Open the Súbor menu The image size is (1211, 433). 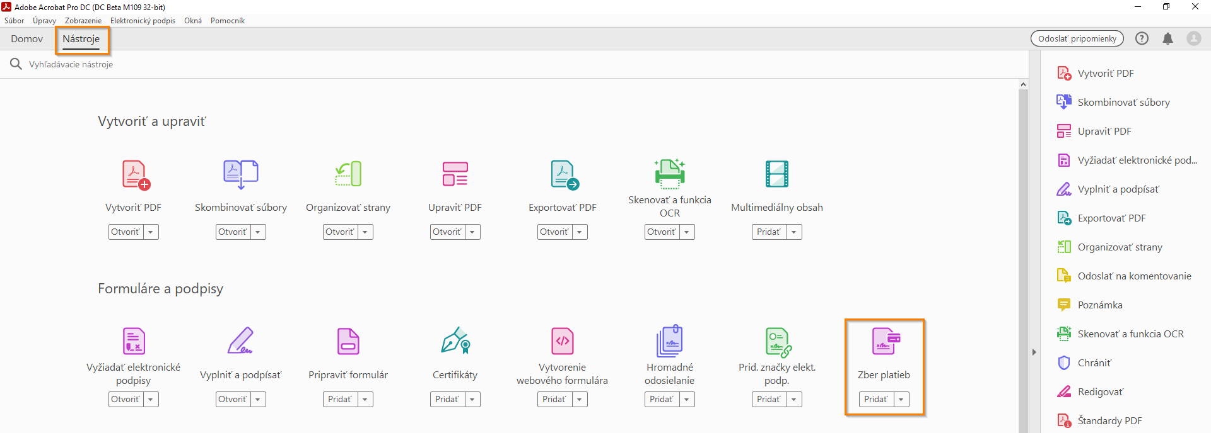pos(14,21)
